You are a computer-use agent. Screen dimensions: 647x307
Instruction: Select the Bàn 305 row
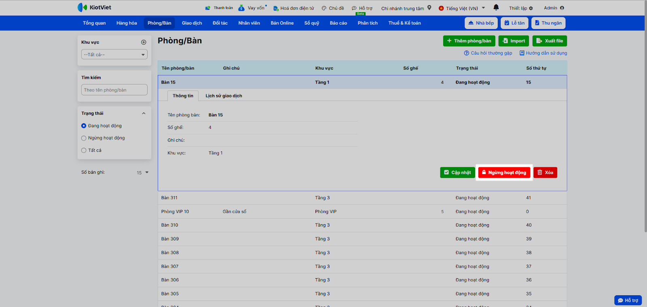point(362,294)
